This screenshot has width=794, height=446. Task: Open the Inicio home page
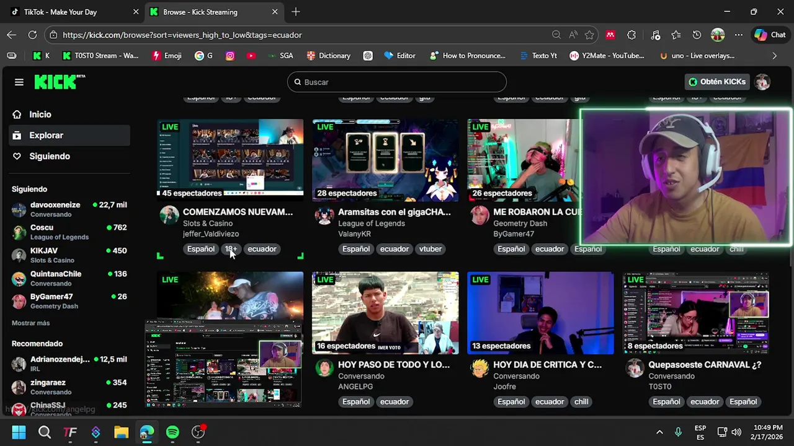pos(40,114)
